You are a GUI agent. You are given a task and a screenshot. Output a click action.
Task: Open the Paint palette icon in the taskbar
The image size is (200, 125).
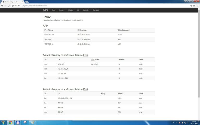click(x=33, y=123)
